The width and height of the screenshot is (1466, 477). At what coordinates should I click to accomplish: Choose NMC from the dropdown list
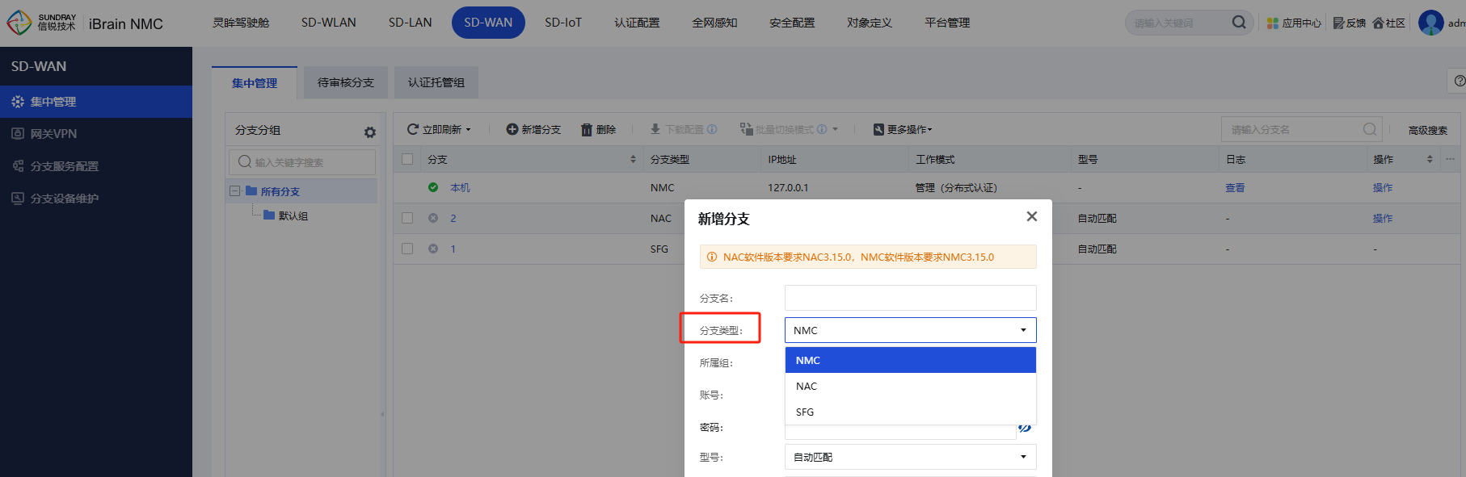(910, 360)
